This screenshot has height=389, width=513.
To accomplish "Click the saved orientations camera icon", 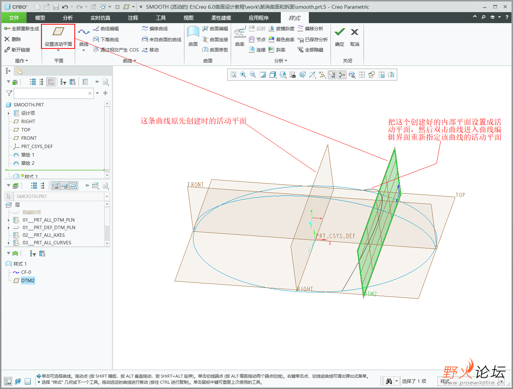I will tap(293, 75).
